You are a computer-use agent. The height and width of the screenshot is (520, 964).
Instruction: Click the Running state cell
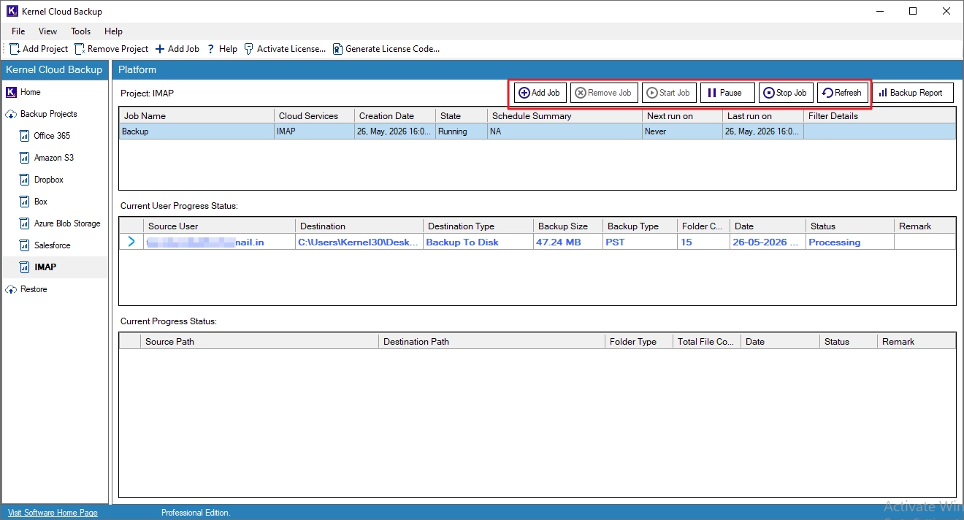click(x=461, y=131)
